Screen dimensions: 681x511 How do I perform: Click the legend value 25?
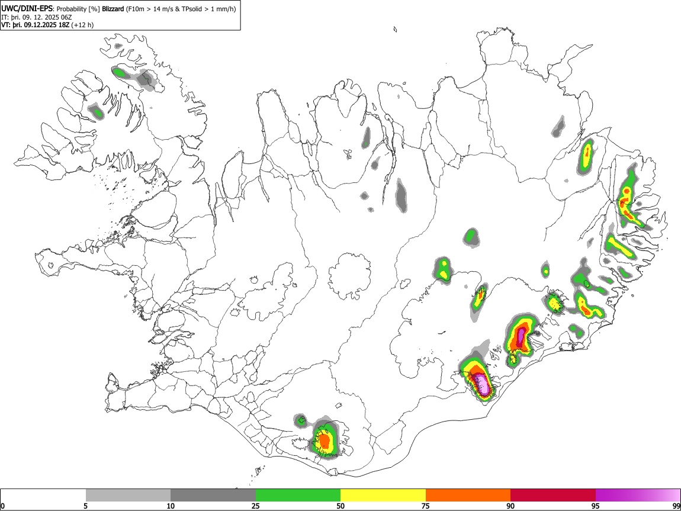coord(256,506)
